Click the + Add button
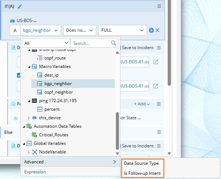The width and height of the screenshot is (221, 179). click(142, 104)
